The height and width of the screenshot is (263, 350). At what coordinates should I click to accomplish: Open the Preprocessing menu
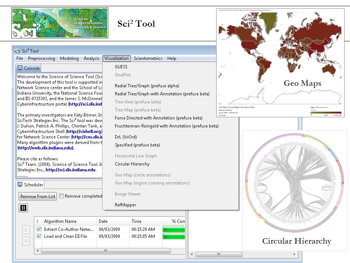pos(42,58)
